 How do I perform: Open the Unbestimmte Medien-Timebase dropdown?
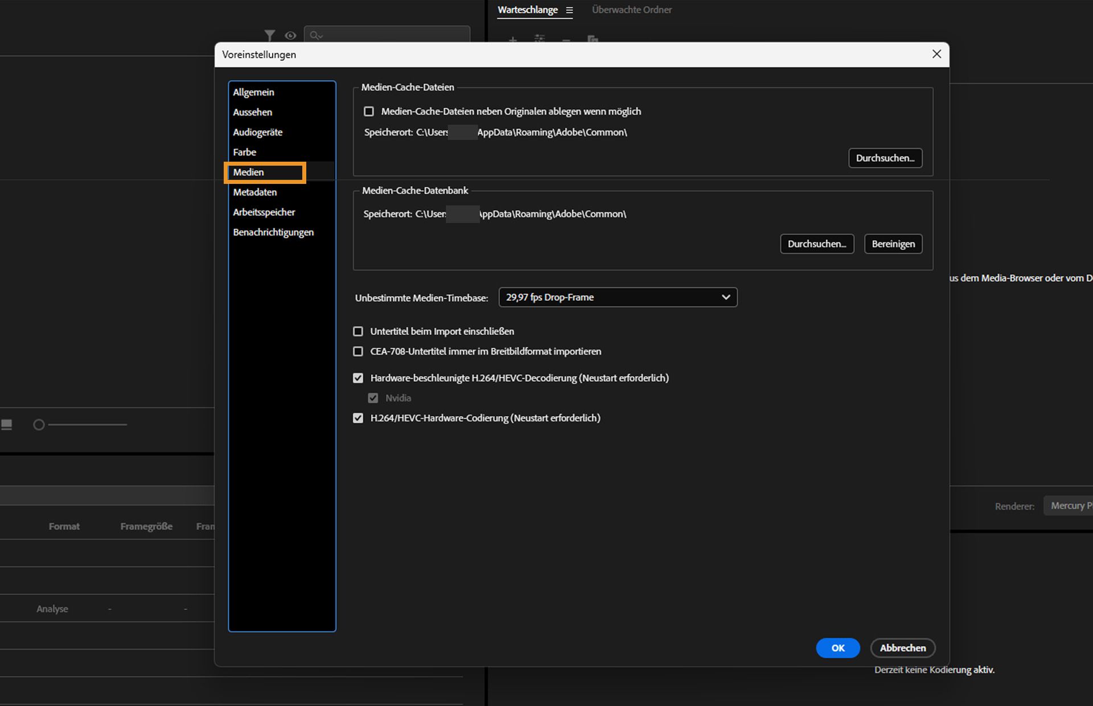coord(618,297)
